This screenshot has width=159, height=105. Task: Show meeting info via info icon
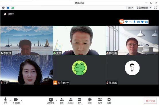point(3,8)
